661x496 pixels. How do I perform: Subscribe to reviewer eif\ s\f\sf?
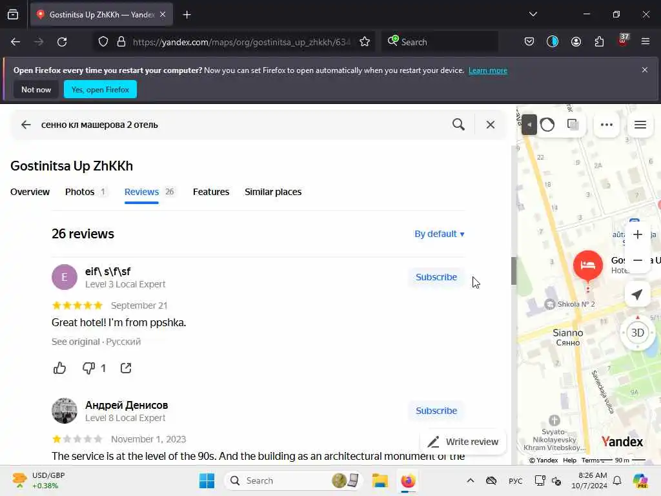click(x=436, y=277)
